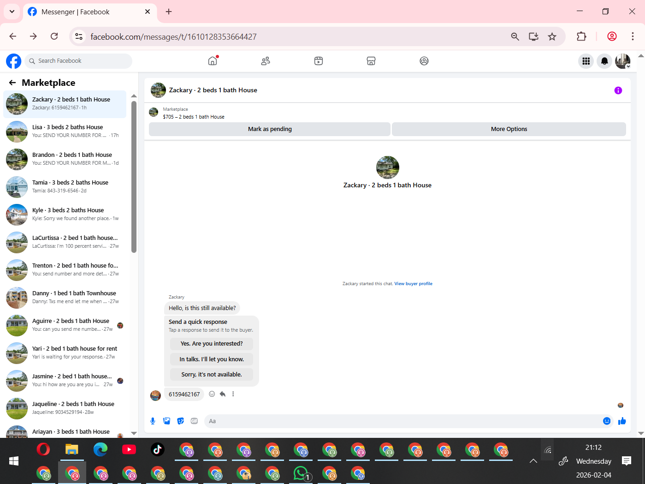Open conversation information purple icon
The width and height of the screenshot is (645, 484).
618,90
